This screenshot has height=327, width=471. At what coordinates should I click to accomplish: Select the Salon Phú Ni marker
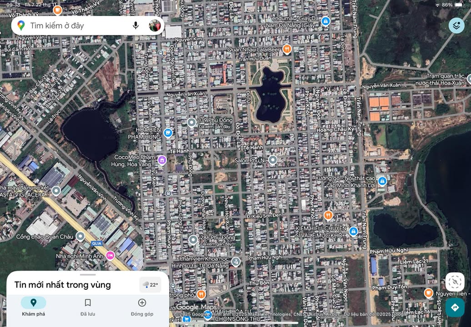click(272, 160)
